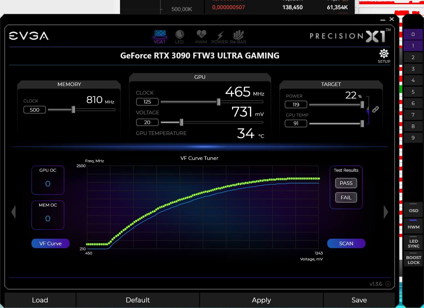Save the current profile
Screen dimensions: 424x308
[x=359, y=300]
